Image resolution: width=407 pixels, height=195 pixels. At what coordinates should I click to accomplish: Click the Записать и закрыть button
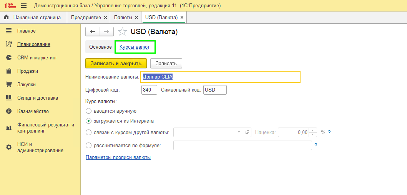click(116, 63)
